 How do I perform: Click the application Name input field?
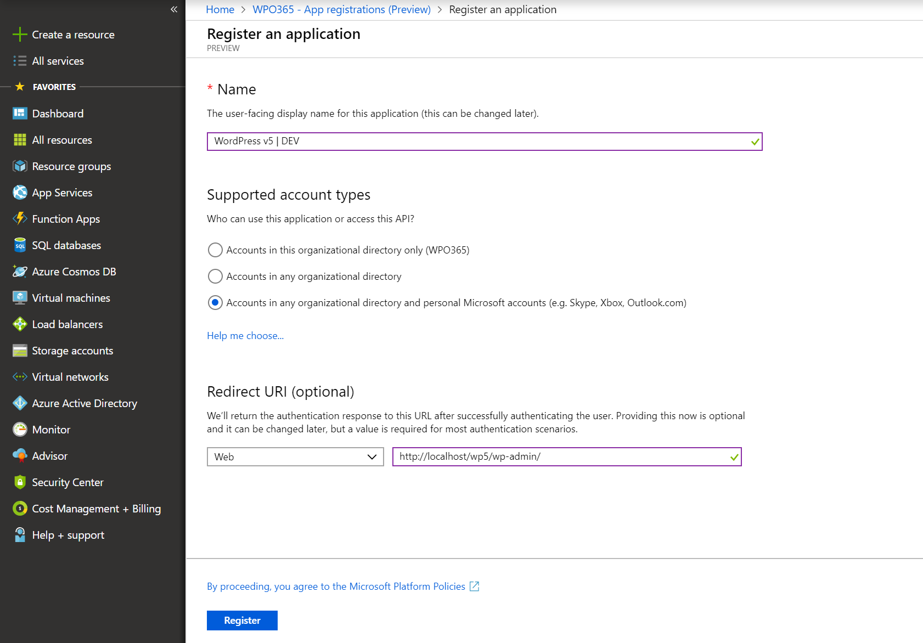coord(485,142)
